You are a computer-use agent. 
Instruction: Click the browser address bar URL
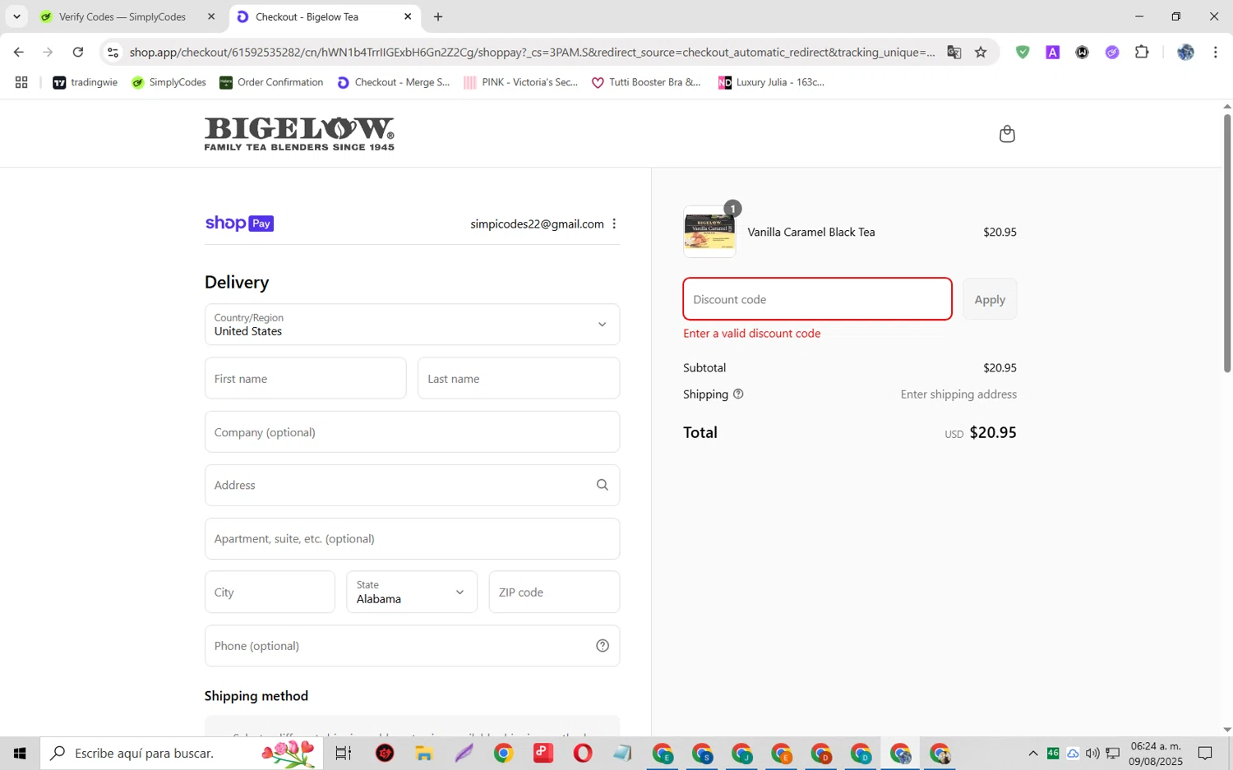pos(532,52)
